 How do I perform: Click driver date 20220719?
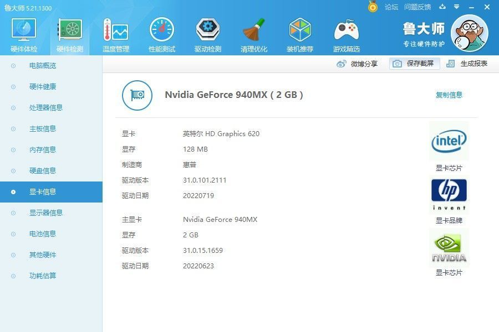point(198,196)
